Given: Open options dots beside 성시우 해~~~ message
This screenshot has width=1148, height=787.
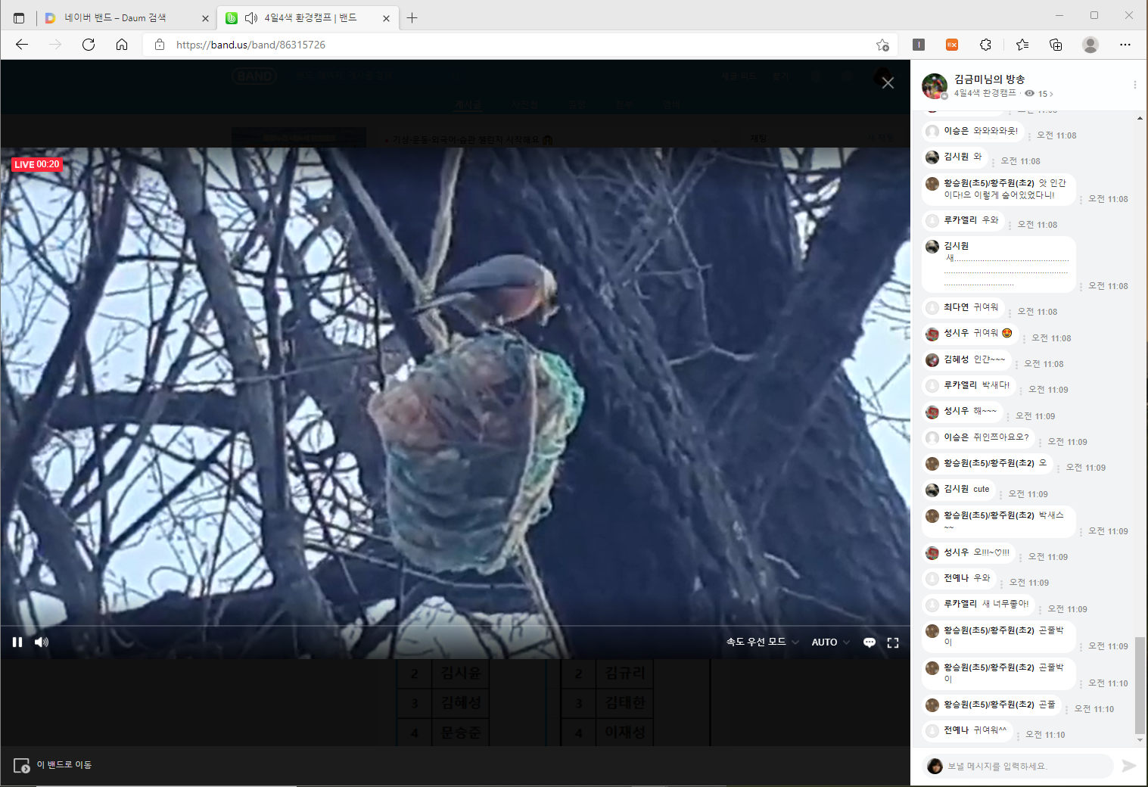Looking at the screenshot, I should point(1008,417).
